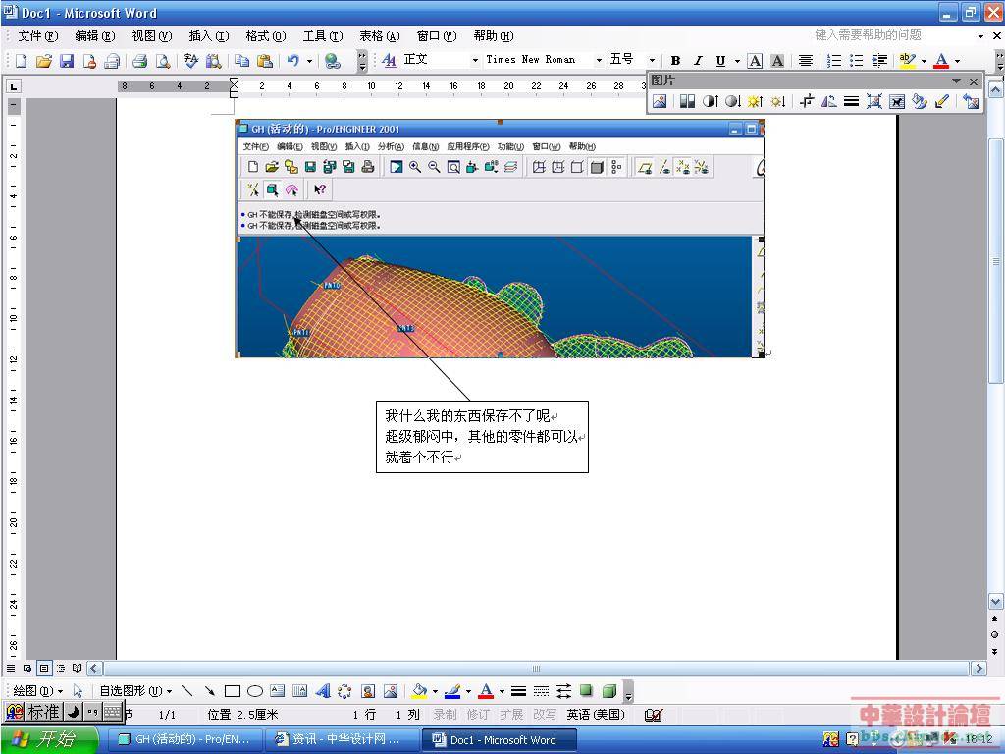This screenshot has height=754, width=1005.
Task: Click the New blank document icon
Action: click(22, 61)
